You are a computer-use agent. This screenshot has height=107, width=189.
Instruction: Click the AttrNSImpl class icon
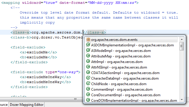(x=88, y=67)
